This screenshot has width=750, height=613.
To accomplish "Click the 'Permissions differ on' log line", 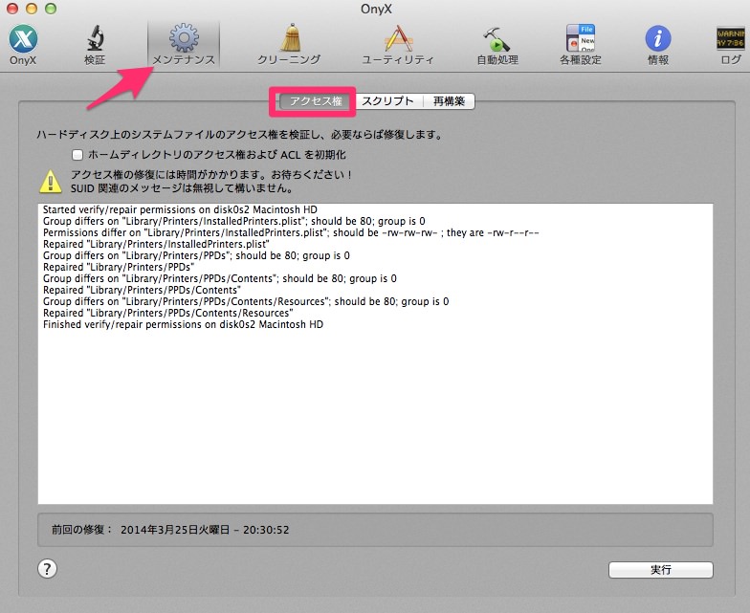I will pyautogui.click(x=291, y=232).
